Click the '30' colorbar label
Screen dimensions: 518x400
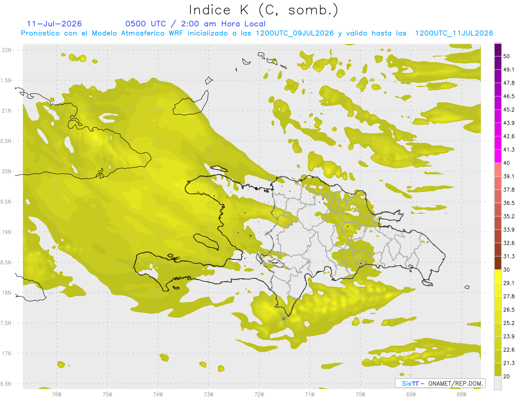tap(506, 270)
